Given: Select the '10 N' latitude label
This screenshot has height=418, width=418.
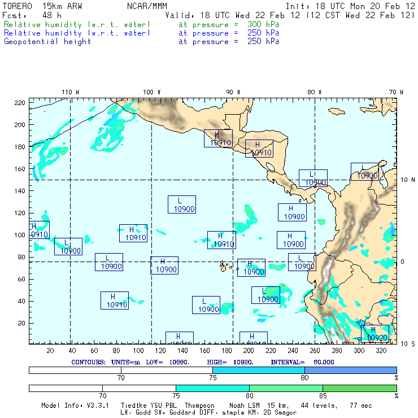Looking at the screenshot, I should (408, 180).
